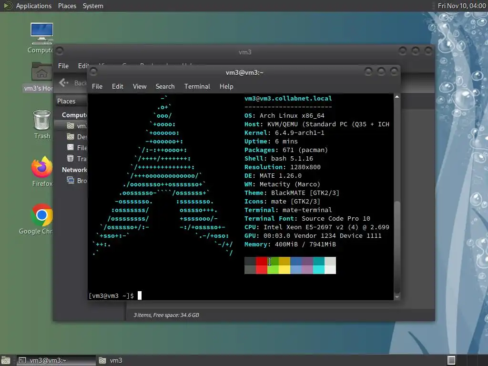Viewport: 488px width, 366px height.
Task: Click the Packages: 671 (pacman) line
Action: (x=286, y=150)
